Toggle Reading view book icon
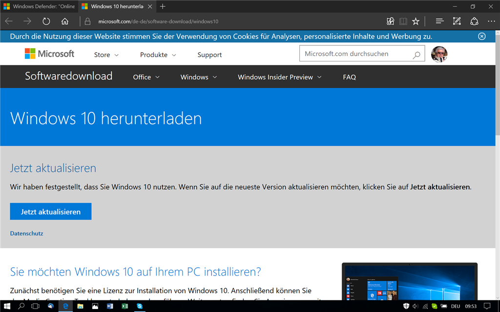 point(403,21)
